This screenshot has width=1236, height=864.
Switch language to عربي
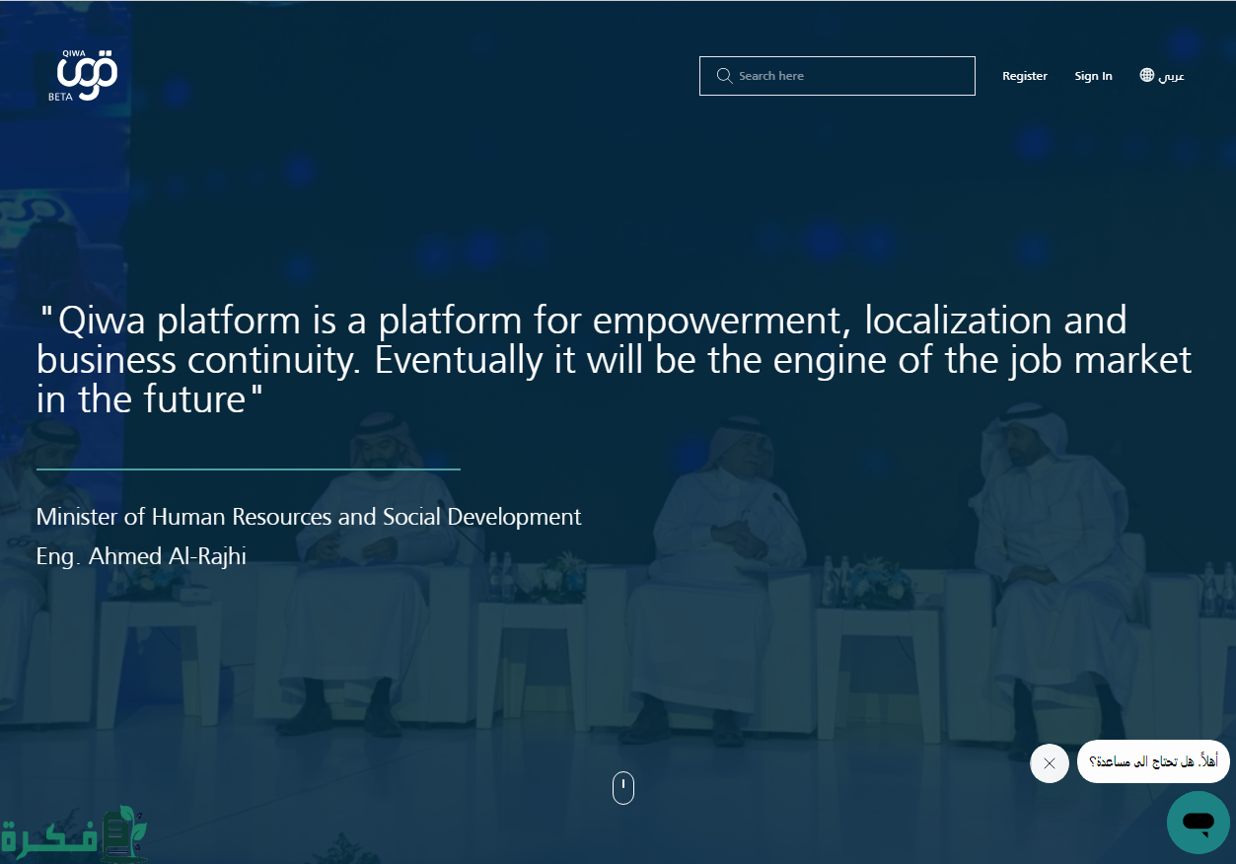click(x=1172, y=76)
